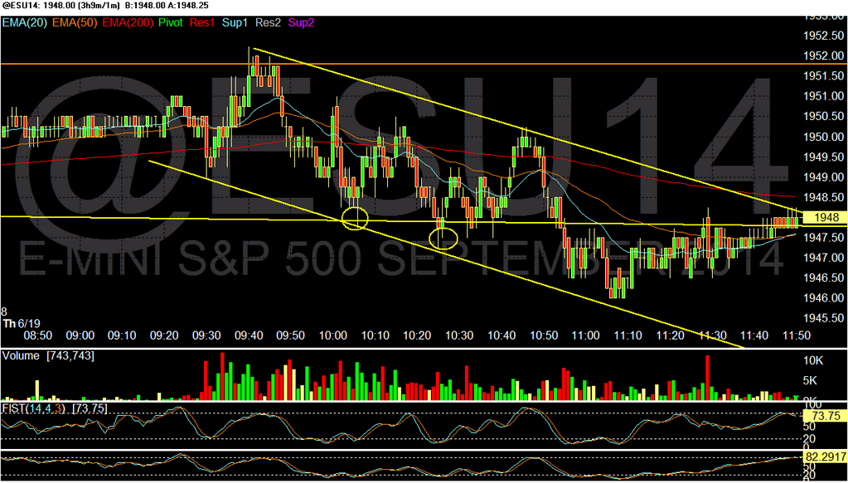The image size is (848, 483).
Task: Click the 1946.50 price axis label
Action: coord(824,278)
